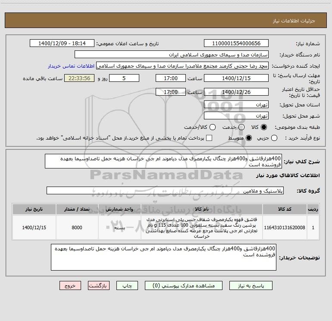Click the واحد شمارش column header
The image size is (332, 321).
119,209
